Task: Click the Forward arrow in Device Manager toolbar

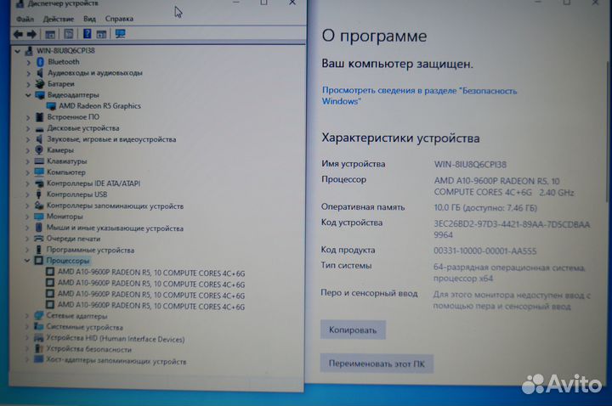Action: tap(32, 34)
